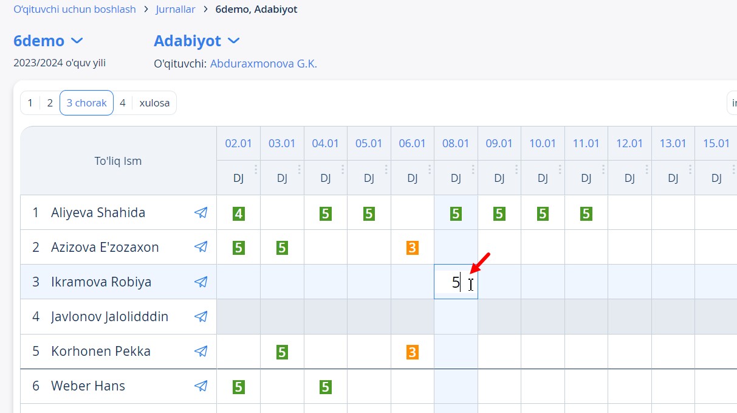
Task: Select Korhonen Pekka's grade 3 on 06.01
Action: click(x=413, y=352)
